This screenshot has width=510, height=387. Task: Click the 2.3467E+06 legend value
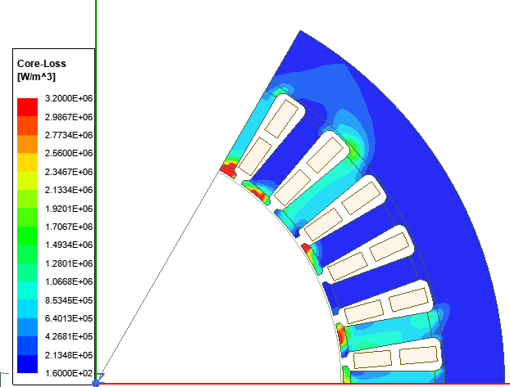coord(69,172)
